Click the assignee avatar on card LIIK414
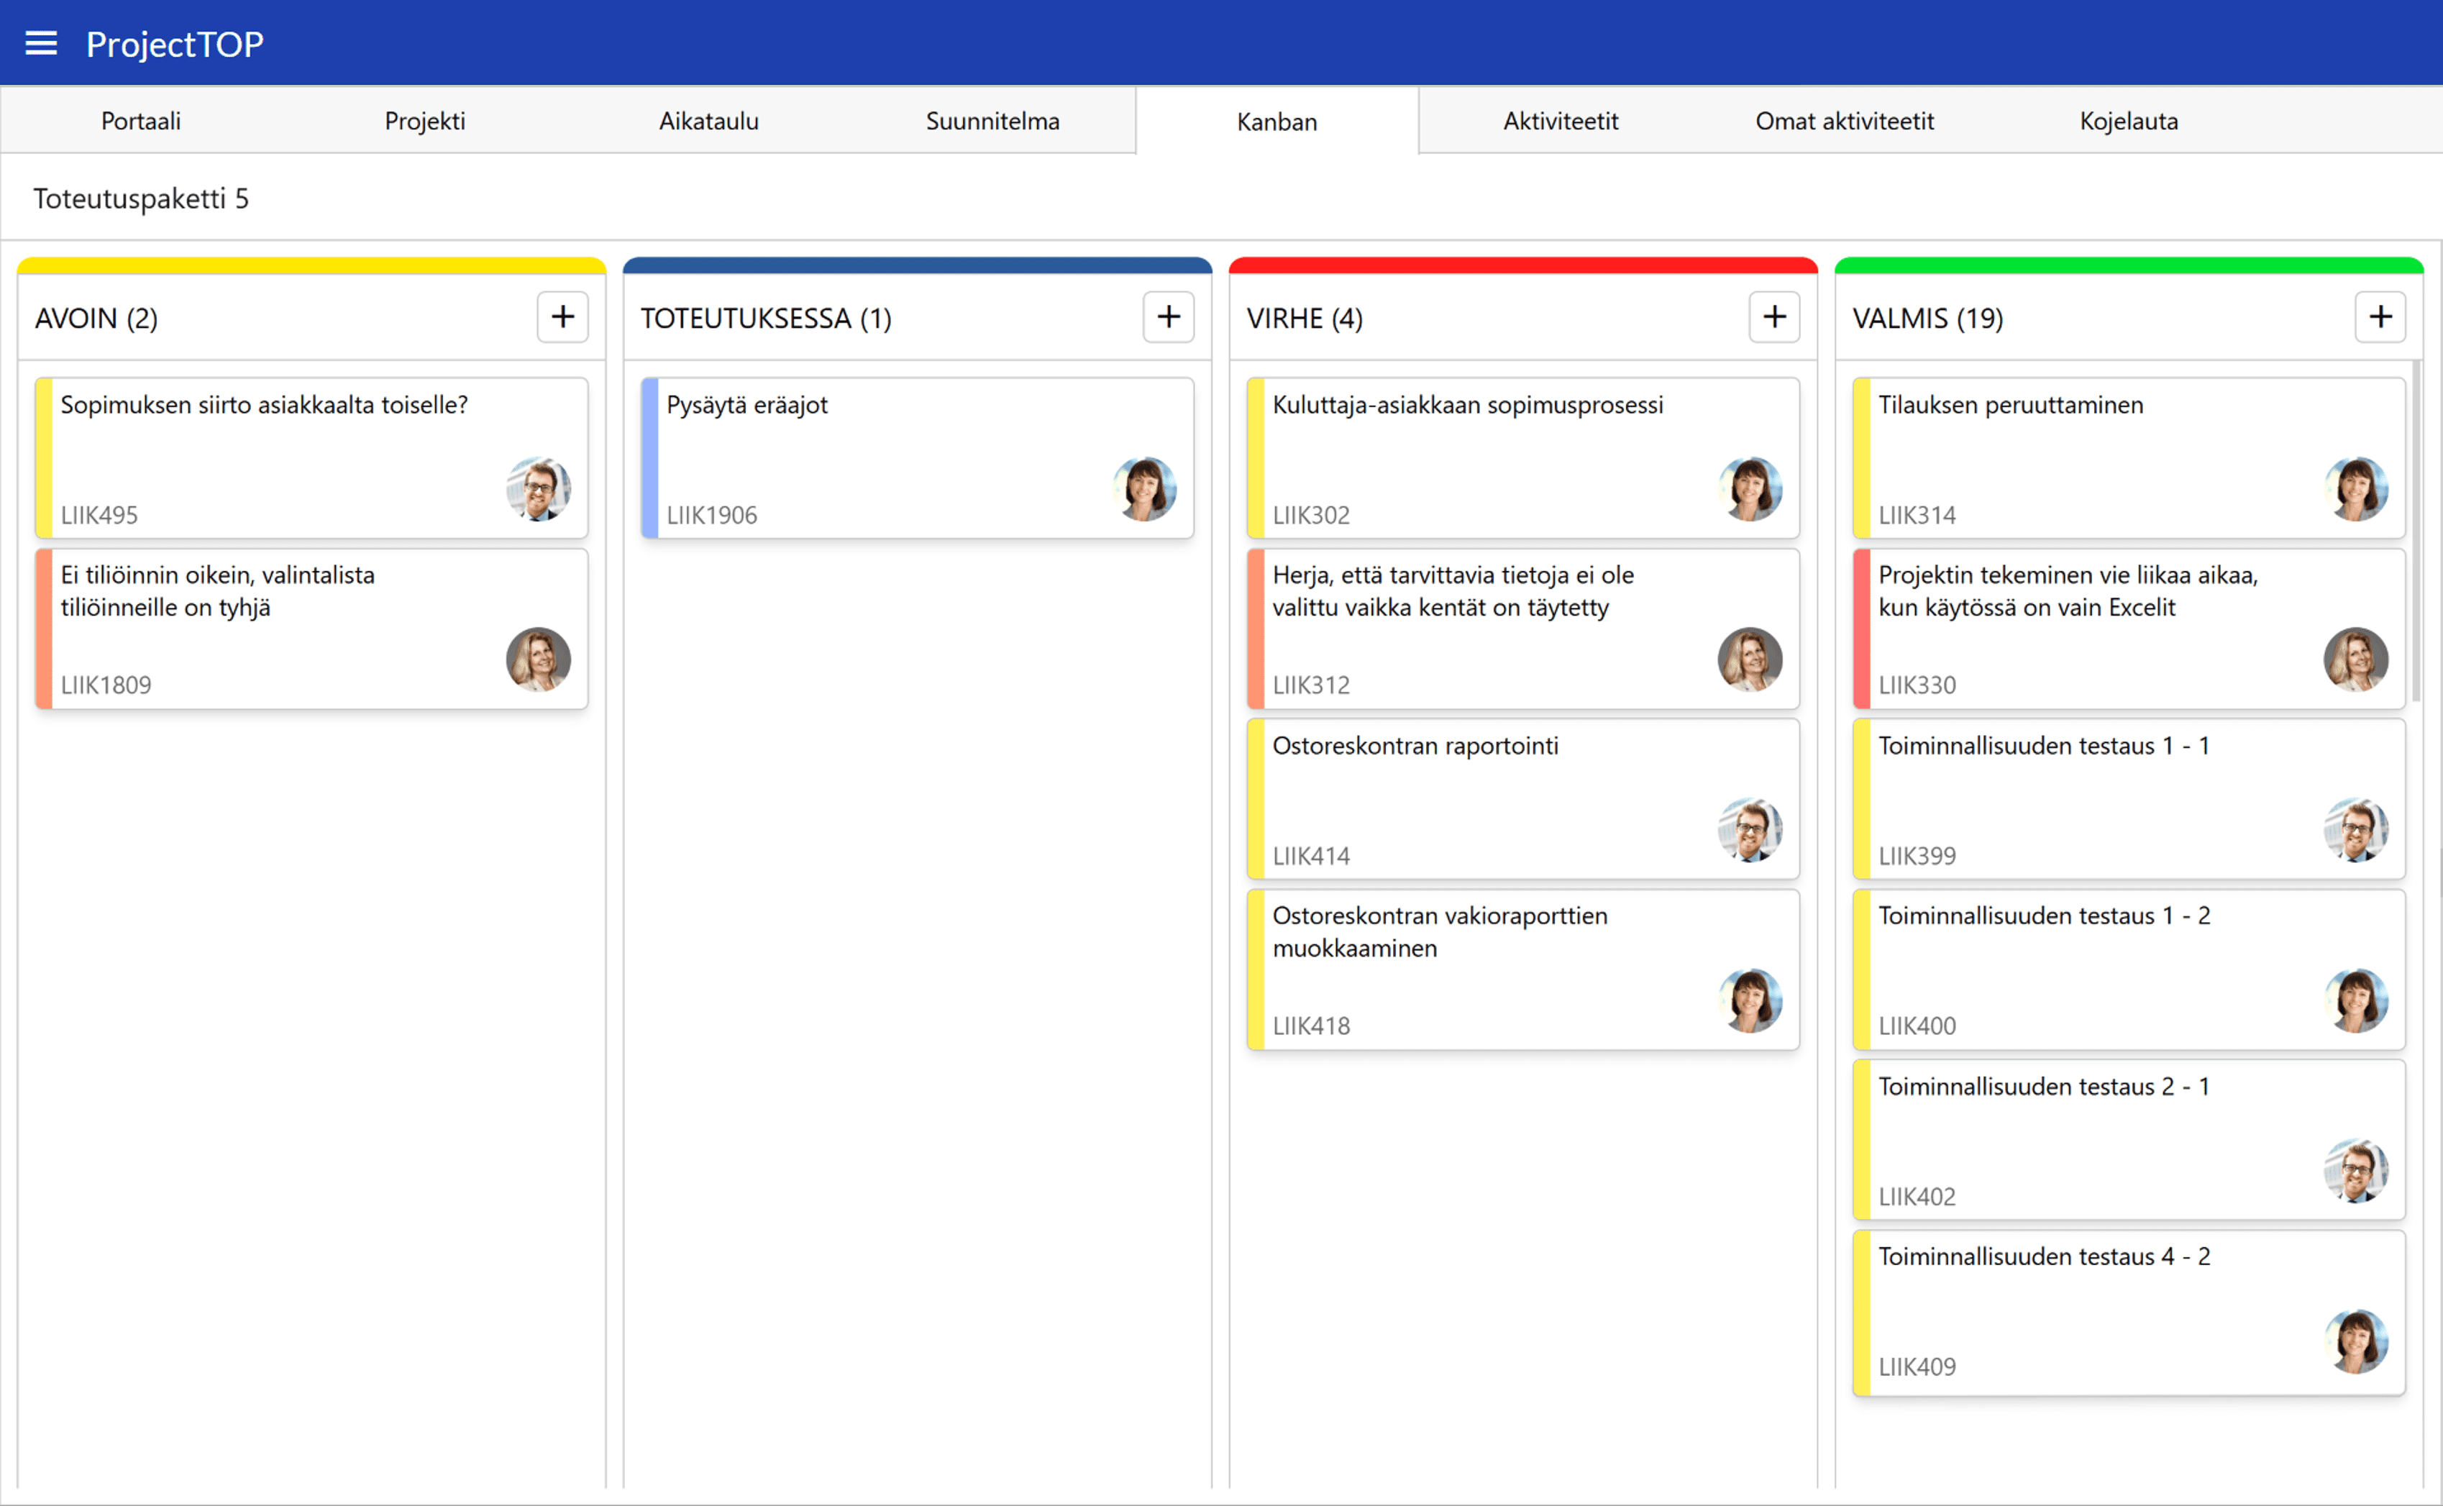The height and width of the screenshot is (1506, 2443). click(1750, 830)
